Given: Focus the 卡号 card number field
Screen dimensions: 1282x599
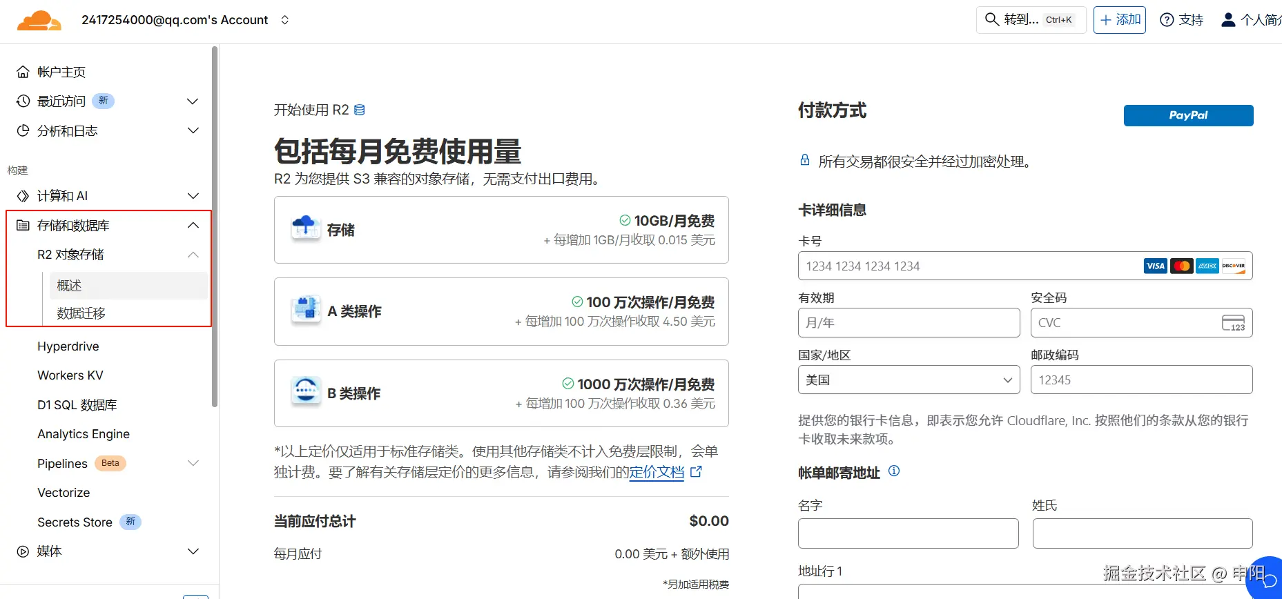Looking at the screenshot, I should point(1025,266).
